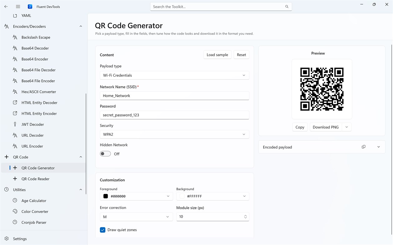Click the Base64 File Encoder icon
Viewport: 393px width, 245px height.
click(15, 81)
